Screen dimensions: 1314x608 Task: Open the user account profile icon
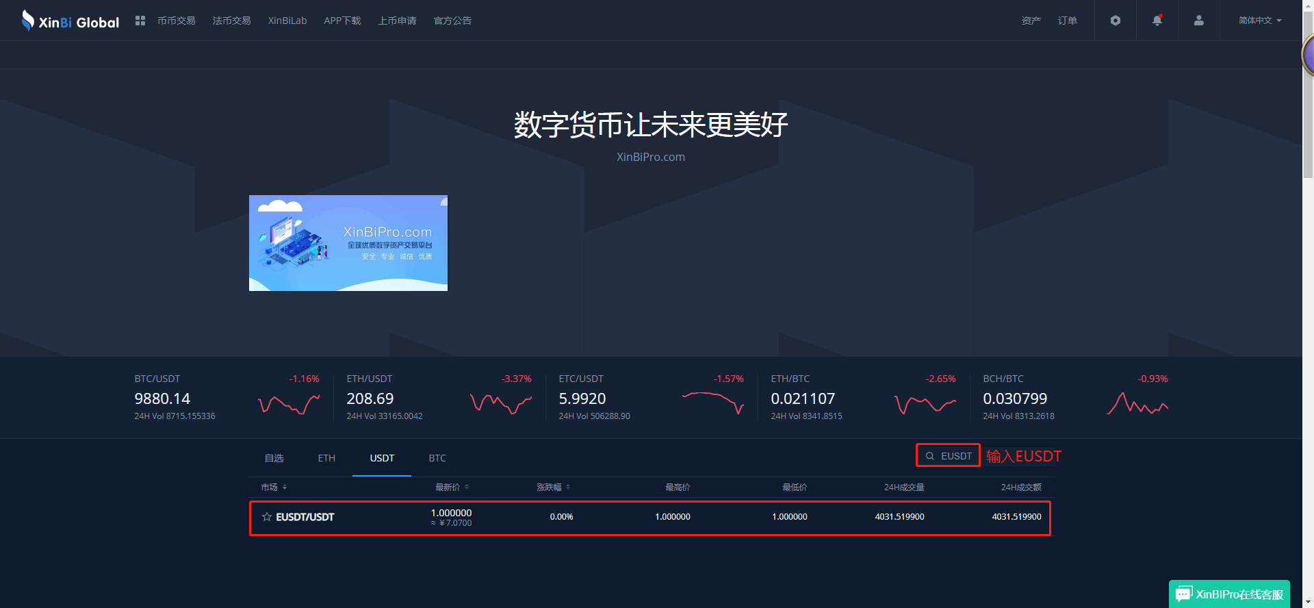pyautogui.click(x=1199, y=21)
